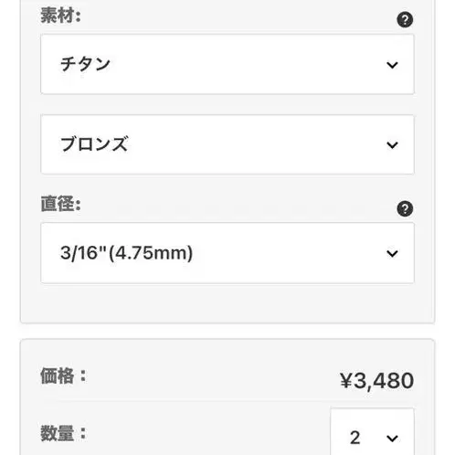The width and height of the screenshot is (455, 455).
Task: Click the chevron arrow in ブロンズ field
Action: click(x=392, y=145)
